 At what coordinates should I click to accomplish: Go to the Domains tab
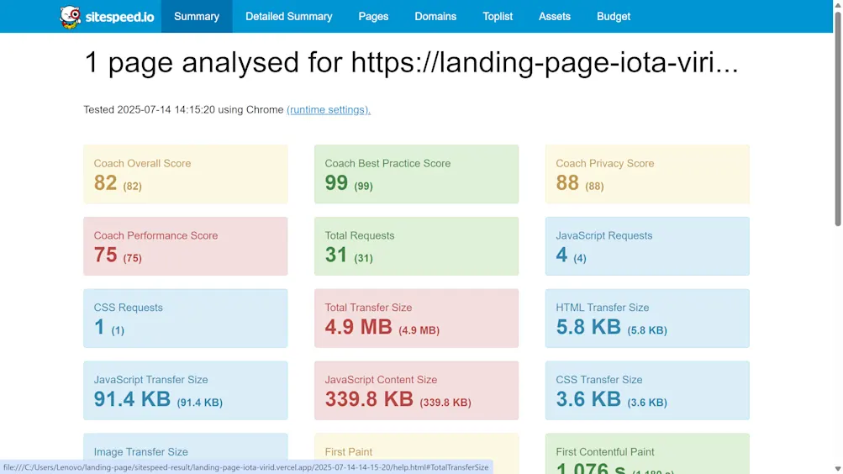[x=435, y=17]
